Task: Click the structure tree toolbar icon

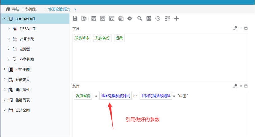Action: click(x=167, y=18)
